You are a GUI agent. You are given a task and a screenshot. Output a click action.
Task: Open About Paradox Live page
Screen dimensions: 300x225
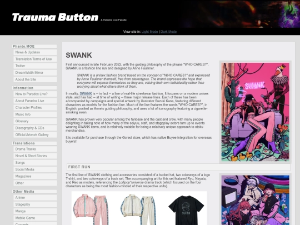tap(35, 101)
